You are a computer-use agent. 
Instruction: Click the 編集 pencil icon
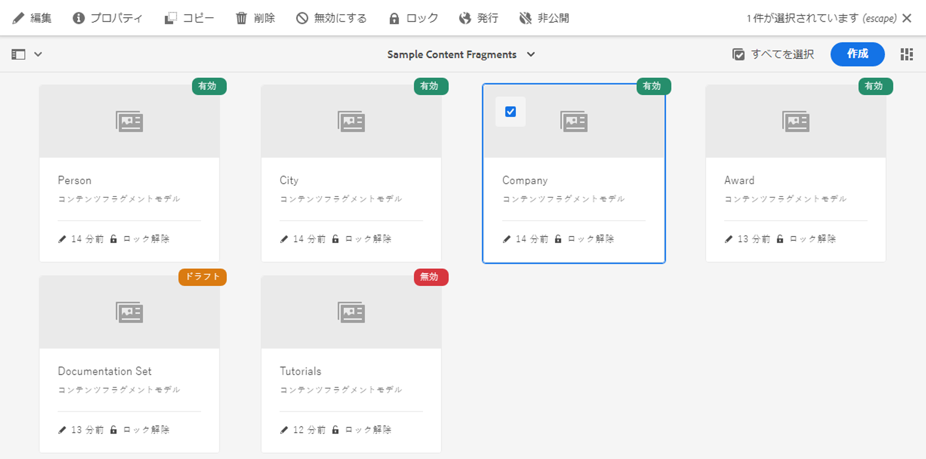18,18
